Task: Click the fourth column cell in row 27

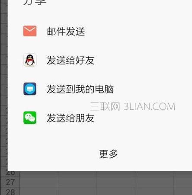Action: click(x=154, y=182)
